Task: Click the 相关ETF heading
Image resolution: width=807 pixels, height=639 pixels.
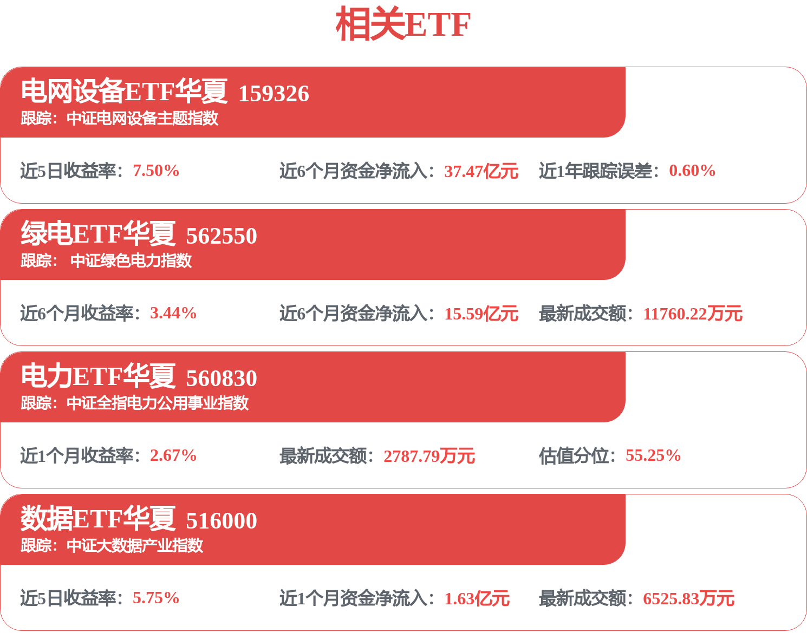Action: point(403,25)
